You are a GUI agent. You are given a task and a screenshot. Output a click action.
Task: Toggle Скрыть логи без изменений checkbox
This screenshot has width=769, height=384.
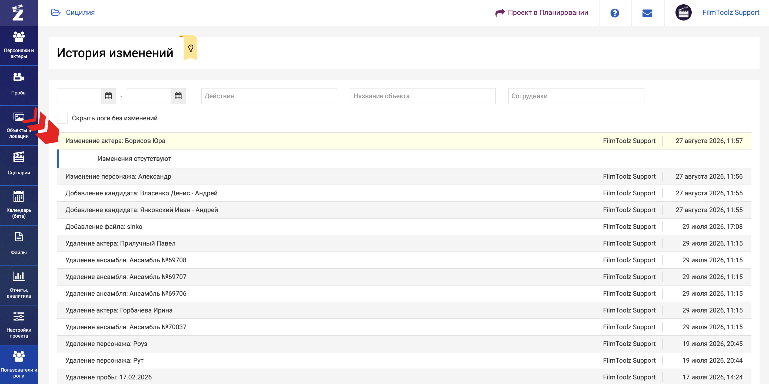62,118
